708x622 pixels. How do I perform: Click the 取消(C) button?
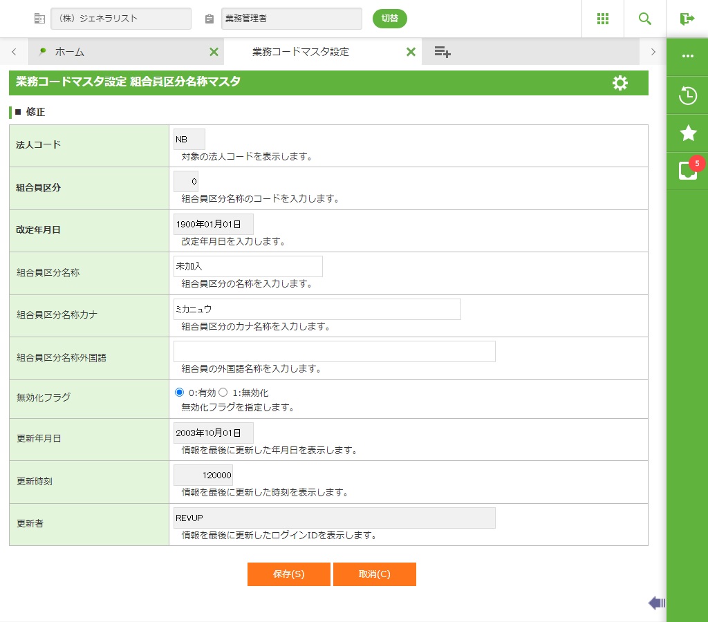click(374, 574)
